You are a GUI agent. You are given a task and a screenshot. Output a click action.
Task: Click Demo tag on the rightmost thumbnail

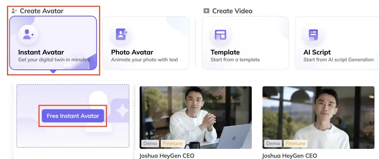(273, 143)
